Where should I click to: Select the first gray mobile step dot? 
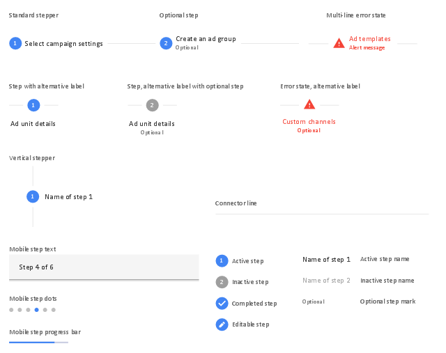[x=11, y=309]
